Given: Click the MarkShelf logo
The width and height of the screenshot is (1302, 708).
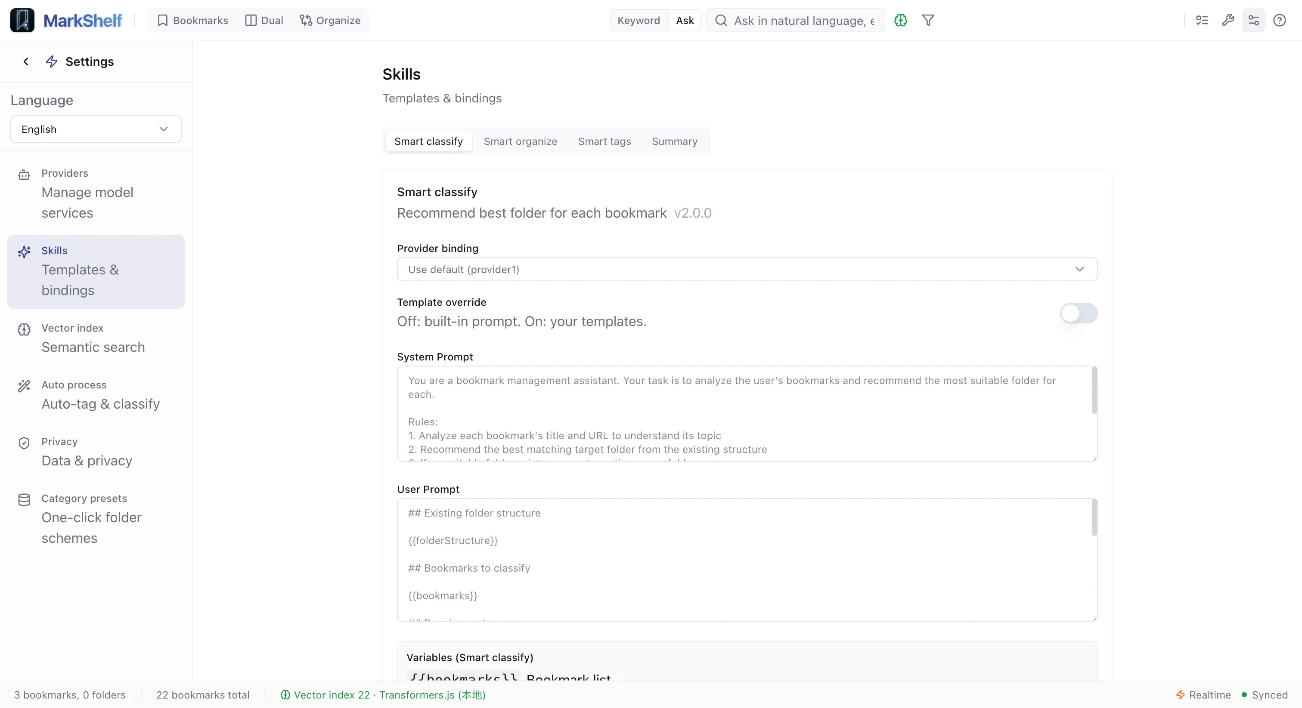Looking at the screenshot, I should coord(66,20).
